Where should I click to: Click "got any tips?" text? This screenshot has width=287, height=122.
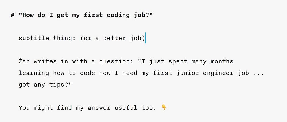point(45,85)
